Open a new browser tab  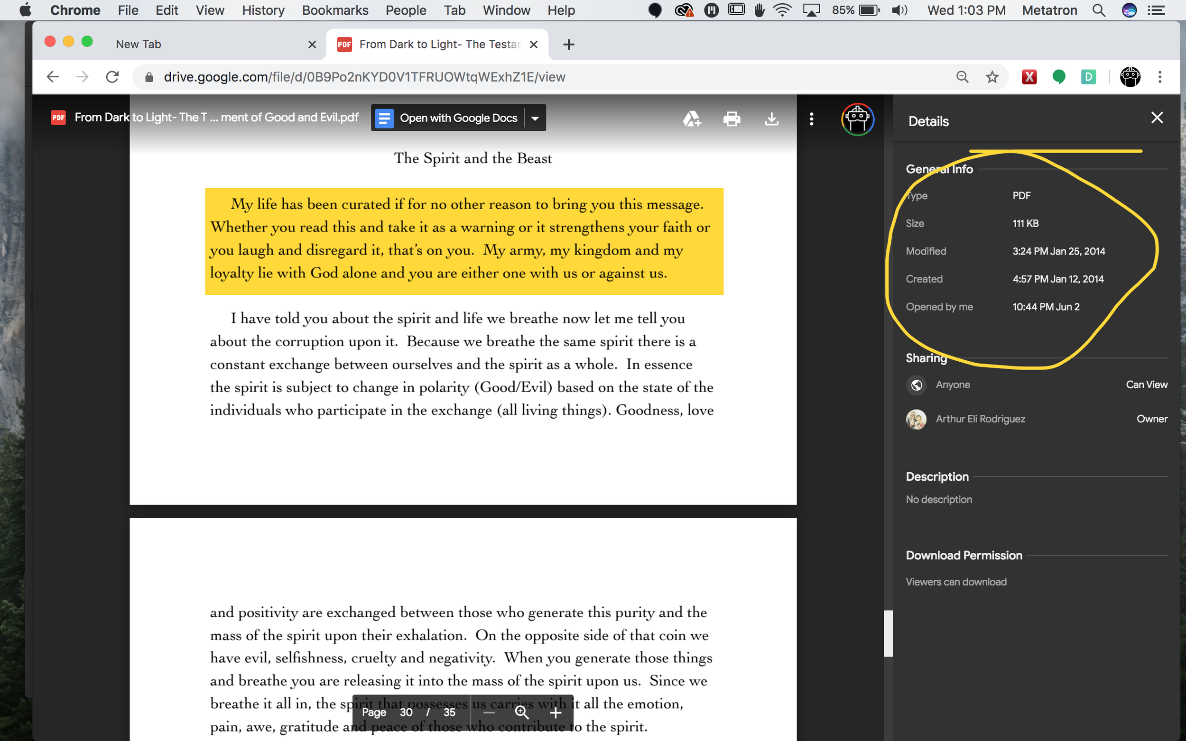click(569, 45)
